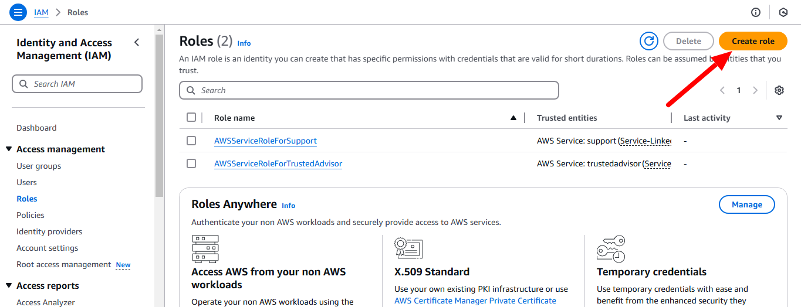The height and width of the screenshot is (307, 801).
Task: Click the hexagon icon in the top-right corner
Action: click(783, 12)
